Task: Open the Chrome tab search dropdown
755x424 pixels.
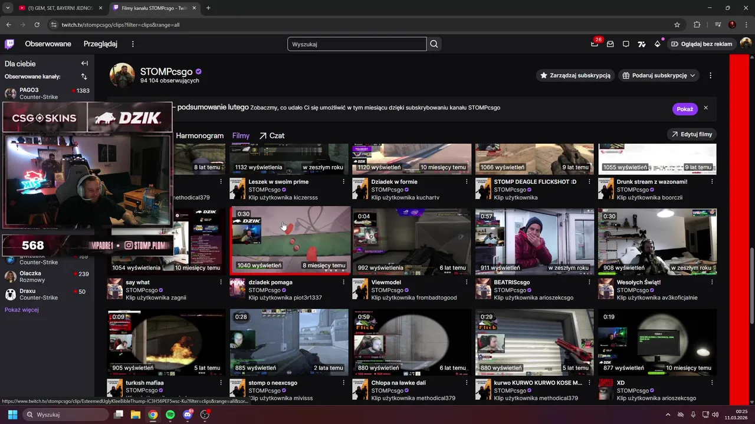Action: coord(8,8)
